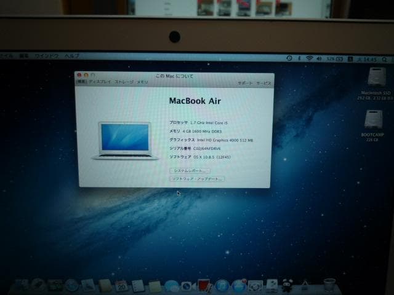Image resolution: width=394 pixels, height=295 pixels.
Task: Open black-and-white character icon in Dock
Action: click(x=287, y=286)
